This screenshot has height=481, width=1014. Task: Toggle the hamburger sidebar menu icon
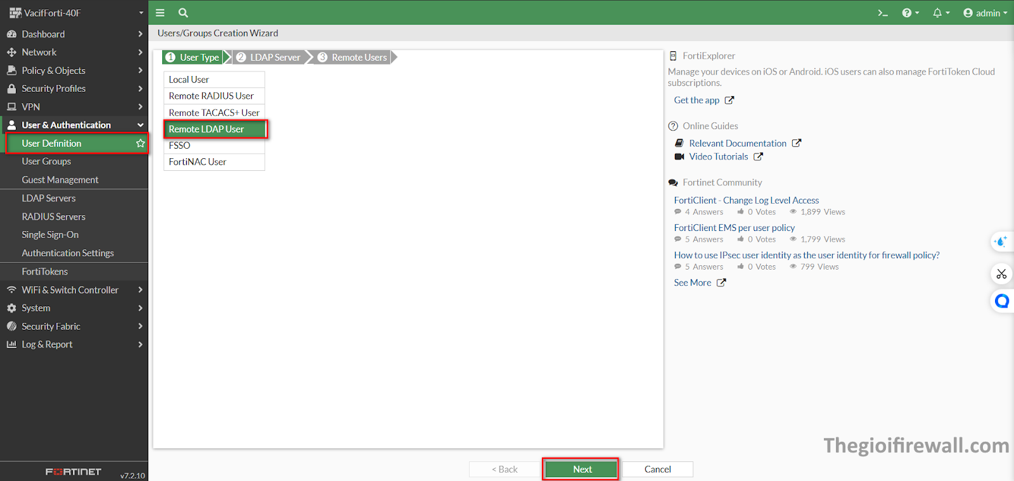160,13
